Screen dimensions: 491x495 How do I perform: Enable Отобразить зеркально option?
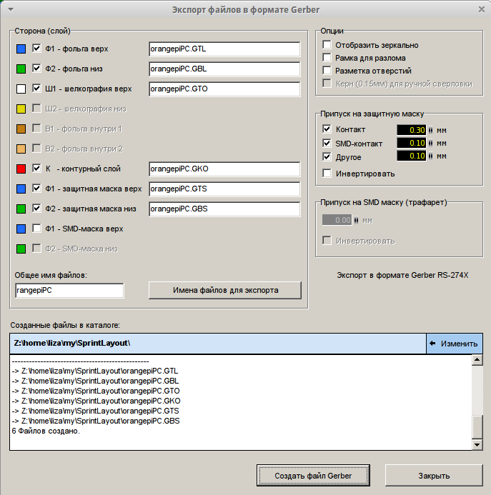point(327,44)
